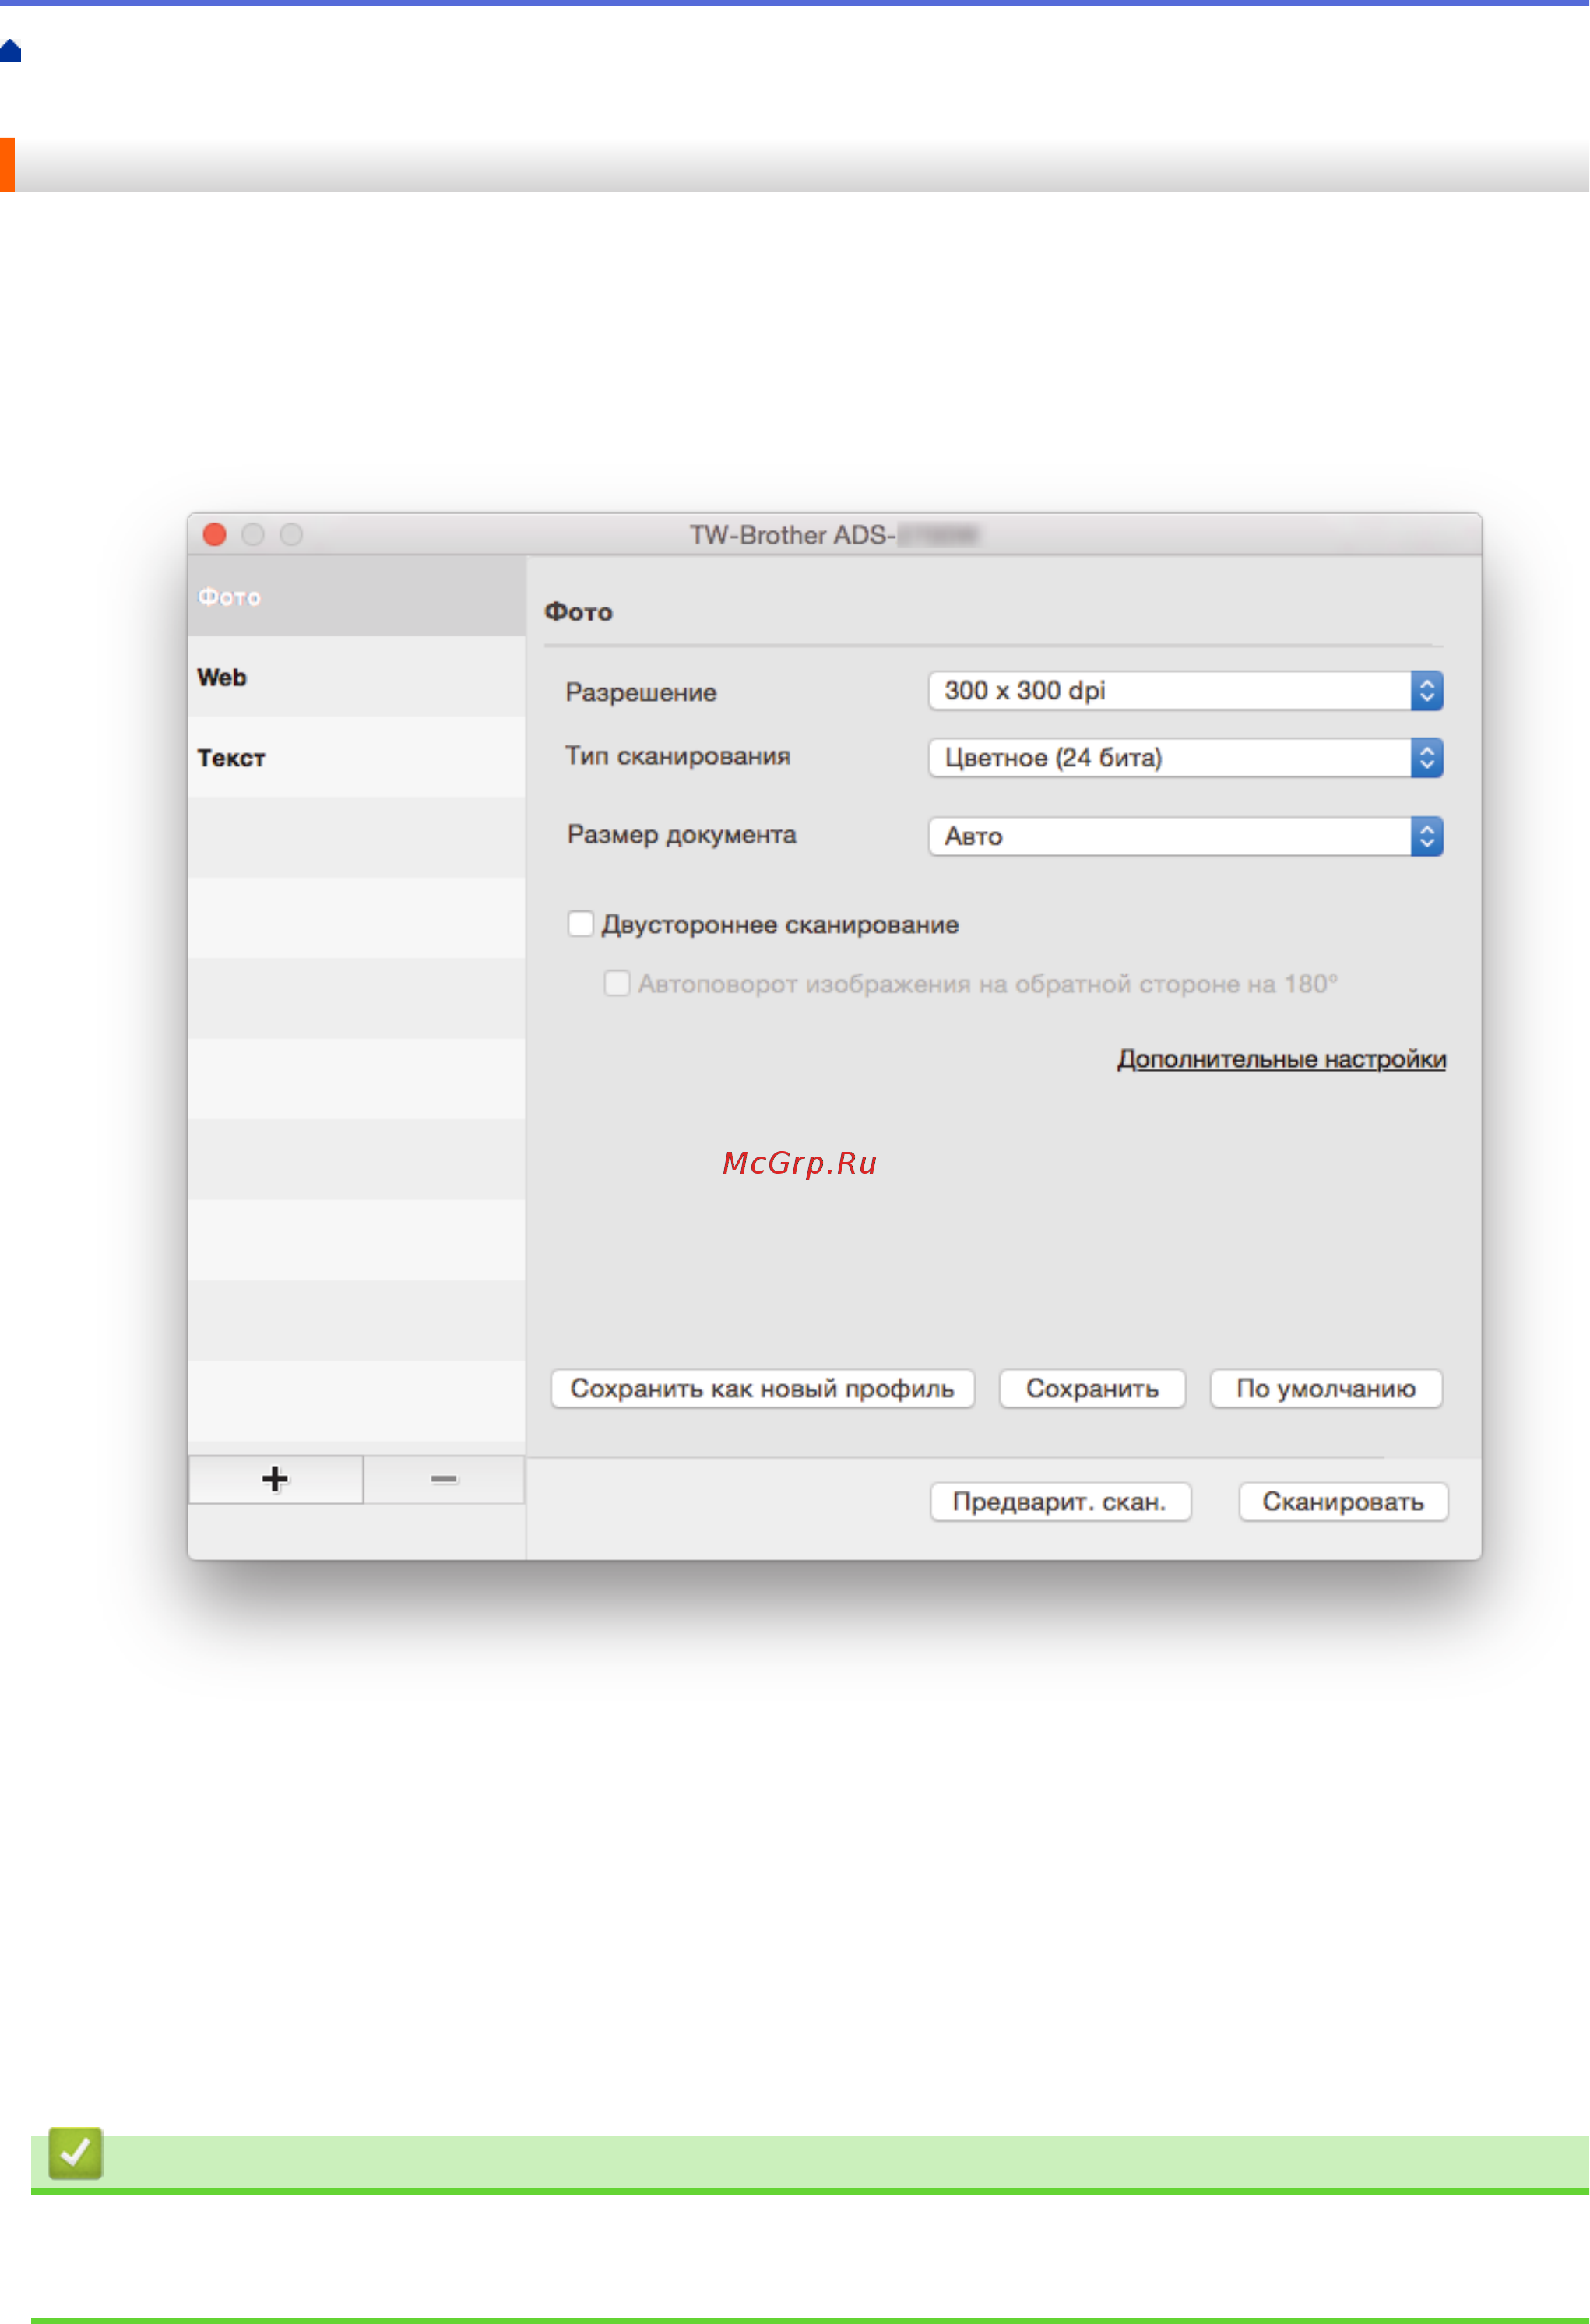1590x2324 pixels.
Task: Click the Предварит. скан. button
Action: click(1060, 1502)
